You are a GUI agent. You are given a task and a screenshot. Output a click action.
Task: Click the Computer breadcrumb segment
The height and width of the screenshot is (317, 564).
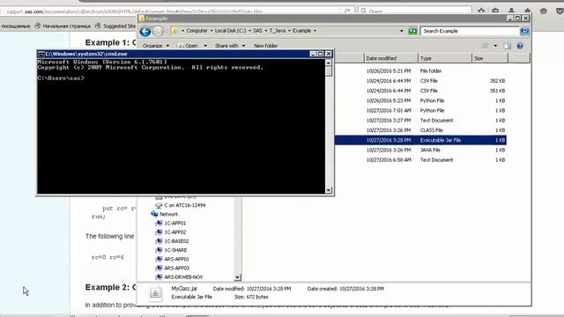197,31
